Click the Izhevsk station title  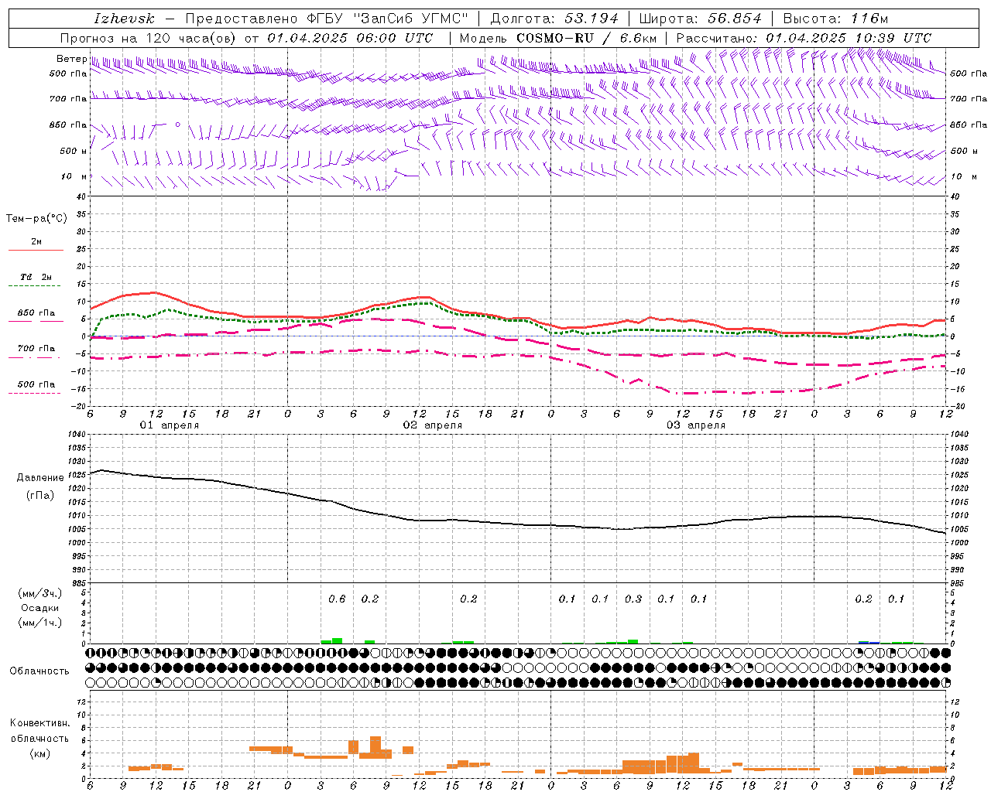coord(124,19)
